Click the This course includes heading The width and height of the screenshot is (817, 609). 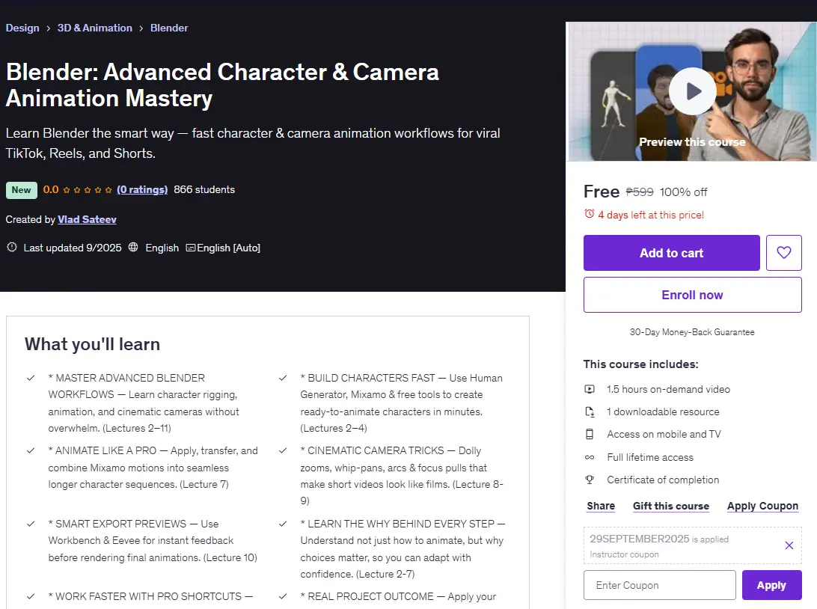click(x=641, y=364)
